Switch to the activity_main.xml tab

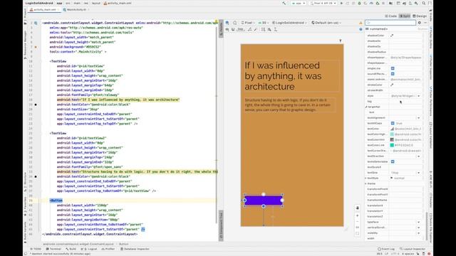pyautogui.click(x=43, y=9)
